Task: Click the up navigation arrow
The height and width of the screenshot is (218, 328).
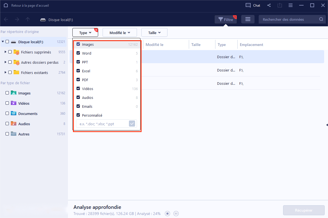Action: point(27,19)
